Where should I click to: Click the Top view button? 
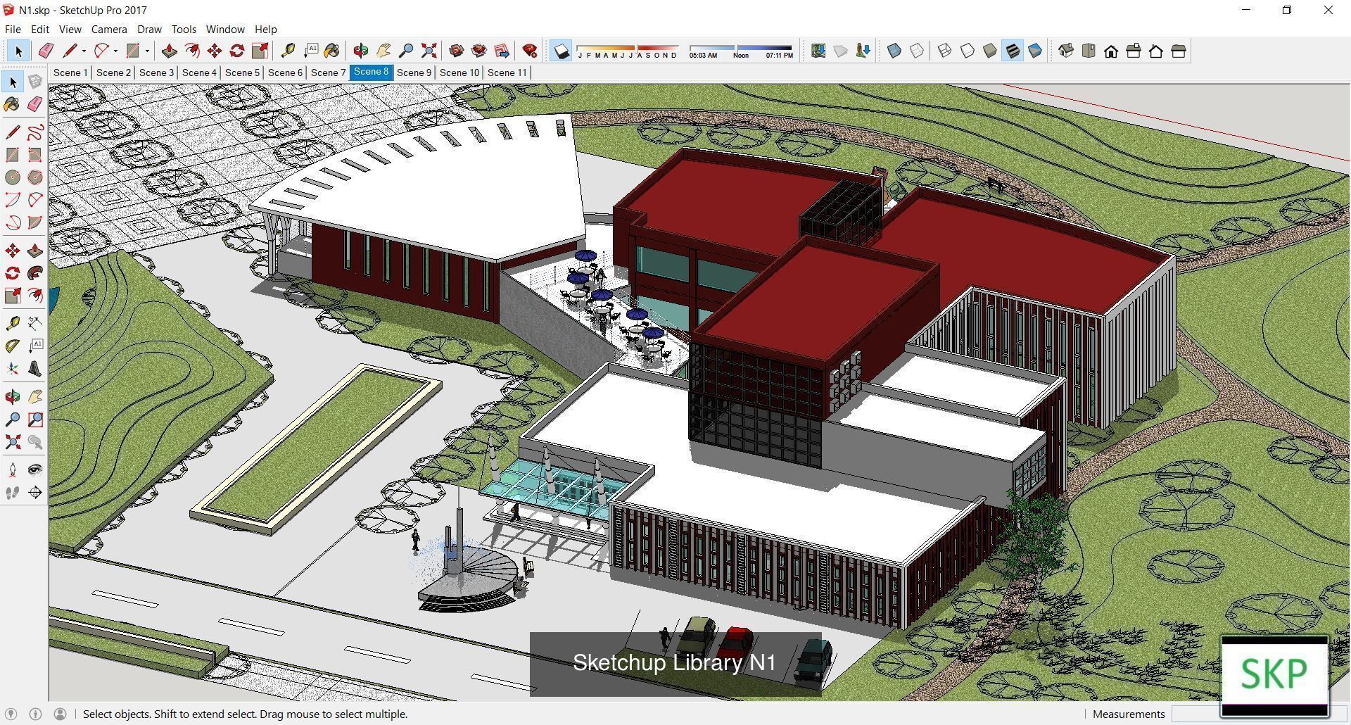tap(1089, 51)
